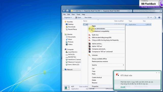Click the Open toolbar button
163x92 pixels.
pos(78,18)
